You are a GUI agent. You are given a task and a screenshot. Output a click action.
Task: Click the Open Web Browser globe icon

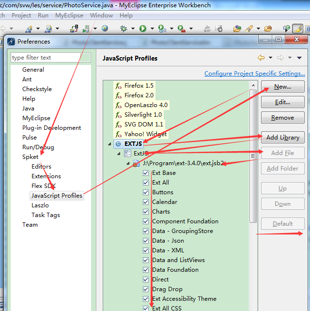105,29
